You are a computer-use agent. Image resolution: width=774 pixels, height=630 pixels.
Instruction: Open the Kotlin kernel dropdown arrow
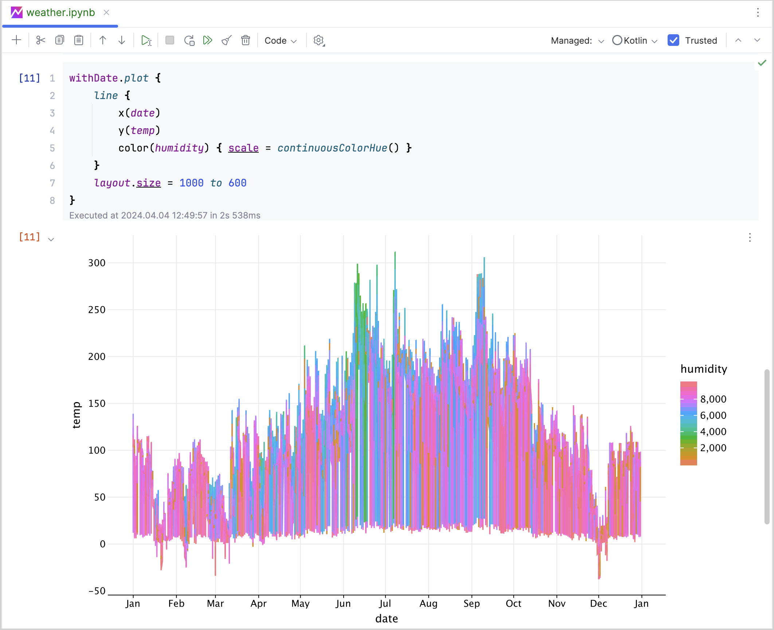[x=654, y=41]
